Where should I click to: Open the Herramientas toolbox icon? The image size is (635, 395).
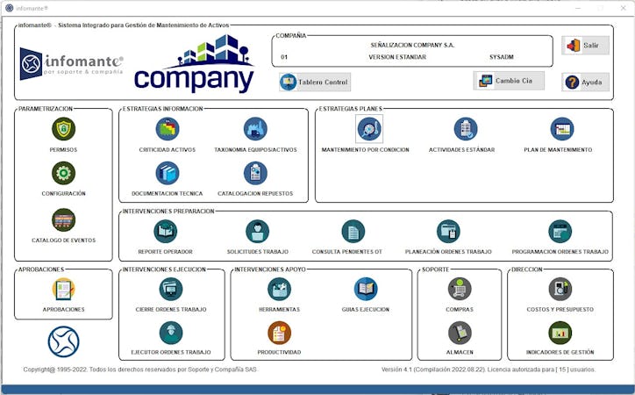[279, 290]
